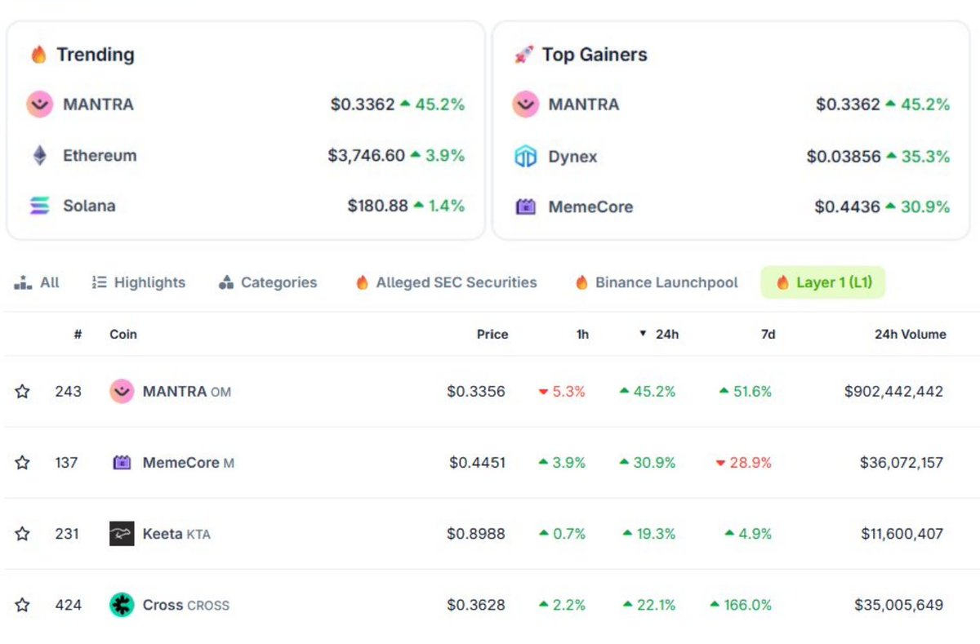
Task: Open MemeCore M coin in table
Action: (189, 463)
